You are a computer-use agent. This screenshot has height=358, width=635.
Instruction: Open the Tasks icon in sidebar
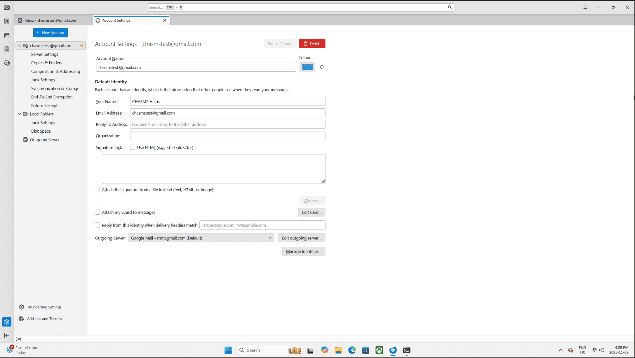pos(7,49)
